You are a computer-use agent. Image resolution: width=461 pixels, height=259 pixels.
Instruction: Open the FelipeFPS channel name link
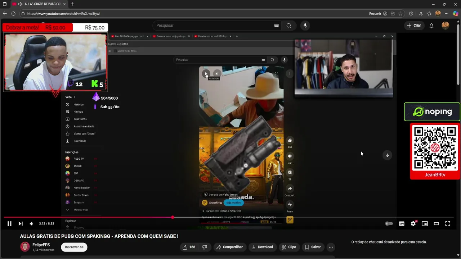click(41, 245)
